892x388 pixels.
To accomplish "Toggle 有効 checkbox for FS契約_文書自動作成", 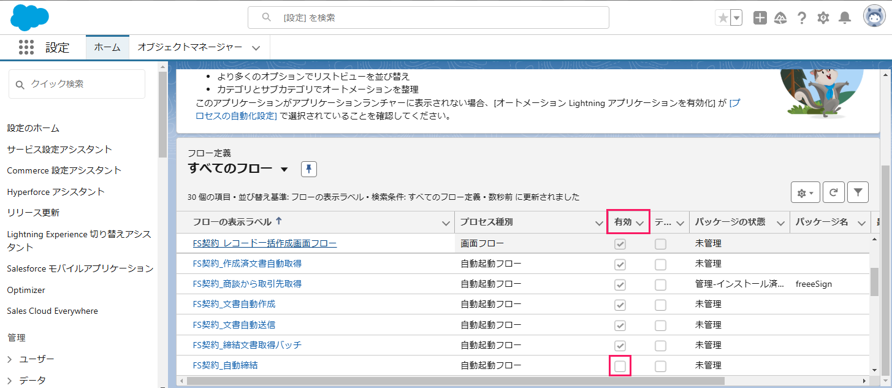I will click(620, 305).
